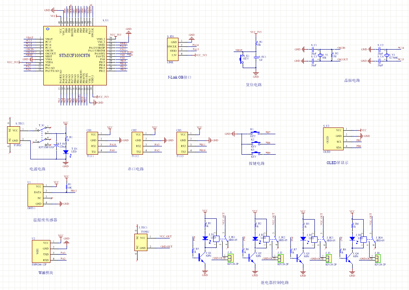Select the S_K1 KEY pushbutton symbol

242,59
